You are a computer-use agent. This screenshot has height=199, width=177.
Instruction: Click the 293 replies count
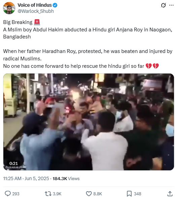coord(16,194)
